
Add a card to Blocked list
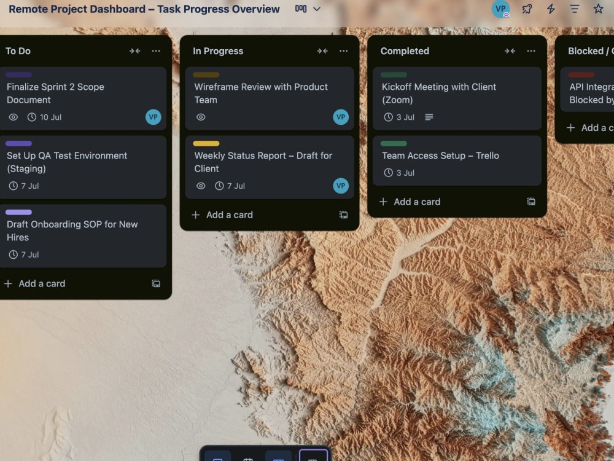tap(590, 127)
